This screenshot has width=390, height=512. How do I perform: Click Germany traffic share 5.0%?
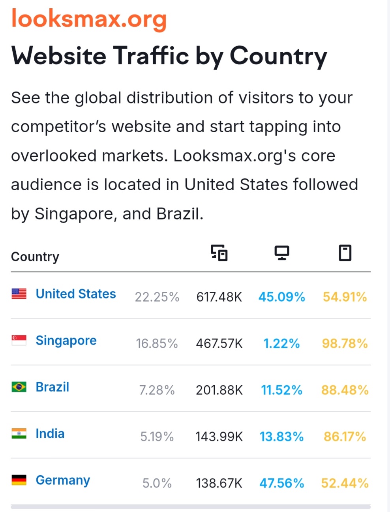157,483
